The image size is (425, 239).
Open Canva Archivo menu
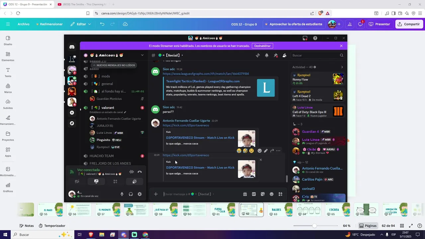click(24, 24)
